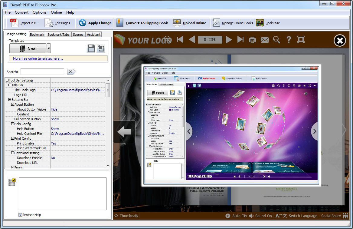Open template dropdown arrow beside Neat
The image size is (353, 229).
click(49, 48)
